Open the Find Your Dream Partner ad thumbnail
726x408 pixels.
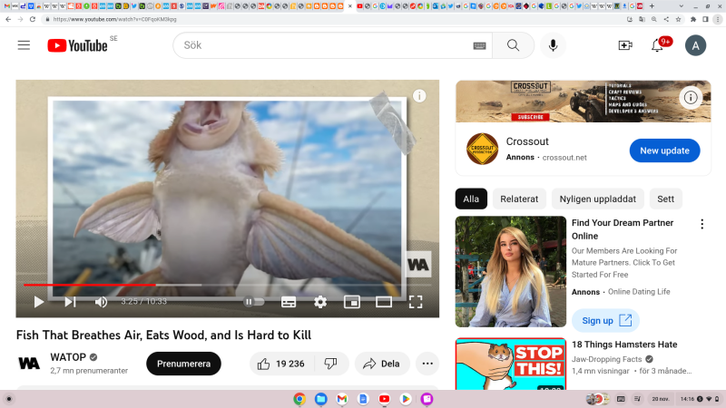(x=511, y=271)
